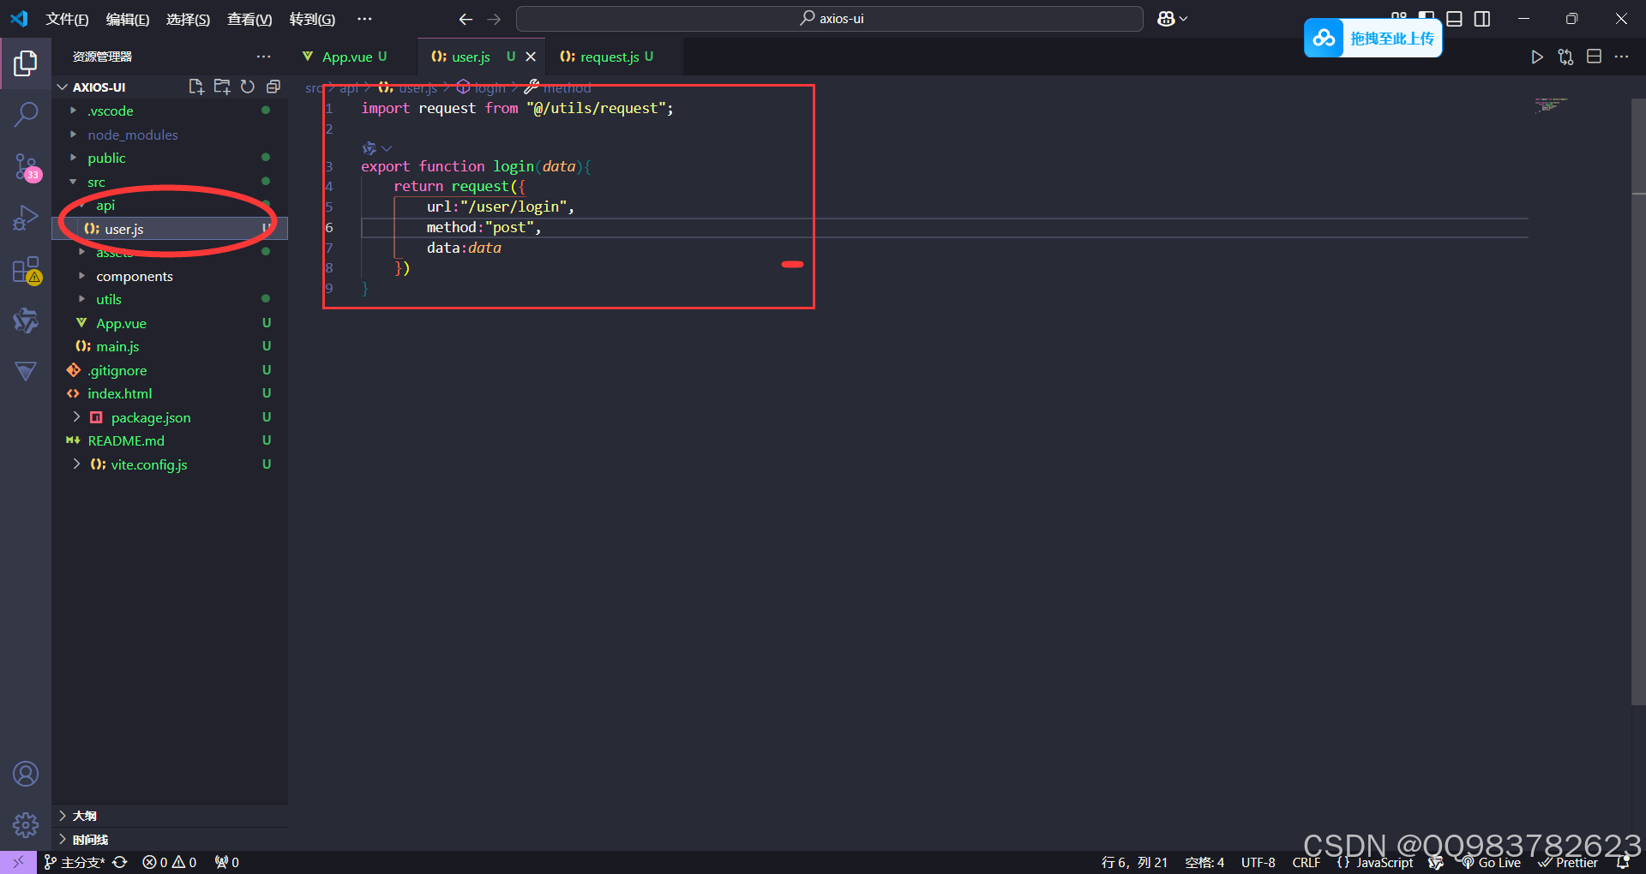Open the Copilot dropdown chevron
The height and width of the screenshot is (874, 1646).
(1184, 19)
